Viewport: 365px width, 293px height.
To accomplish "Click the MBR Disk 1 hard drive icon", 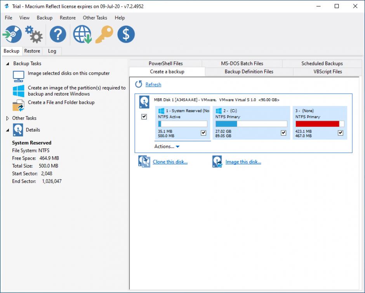I will tap(144, 102).
